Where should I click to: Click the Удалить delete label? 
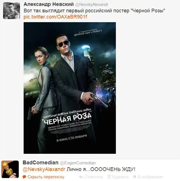click(x=120, y=177)
